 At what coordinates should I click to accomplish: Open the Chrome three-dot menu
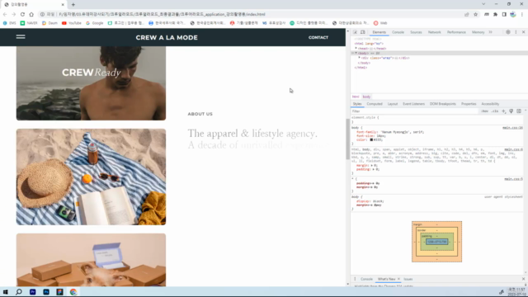(522, 14)
